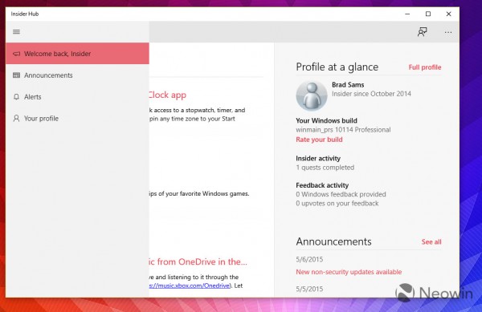The image size is (482, 312).
Task: Open the OneDrive music article heading
Action: tap(198, 261)
